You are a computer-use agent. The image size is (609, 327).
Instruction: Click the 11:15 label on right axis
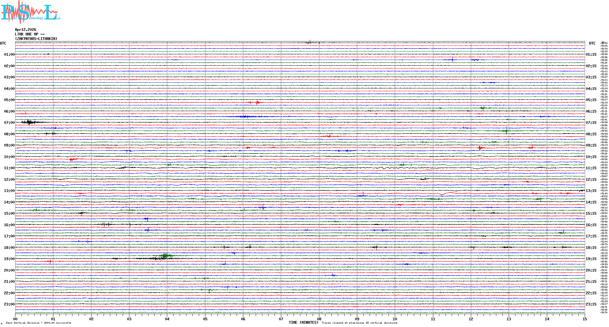[591, 168]
